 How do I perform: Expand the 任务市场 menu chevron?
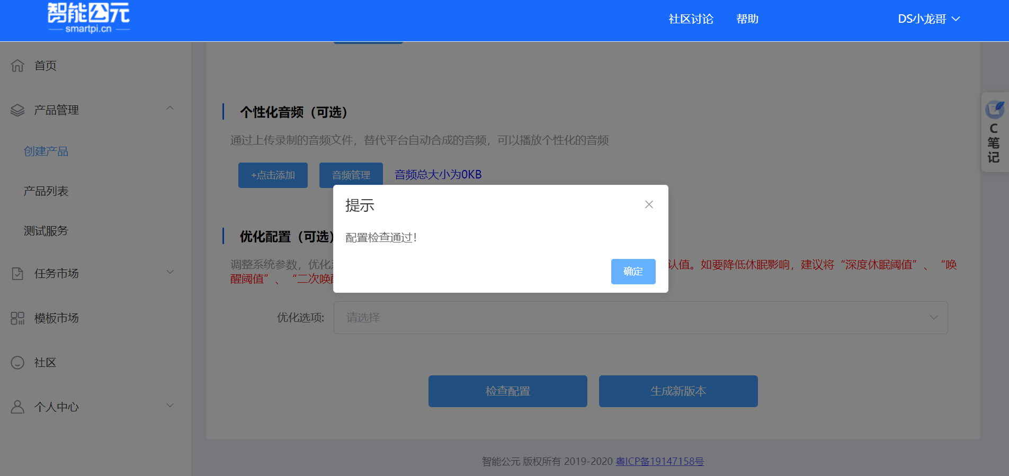170,272
